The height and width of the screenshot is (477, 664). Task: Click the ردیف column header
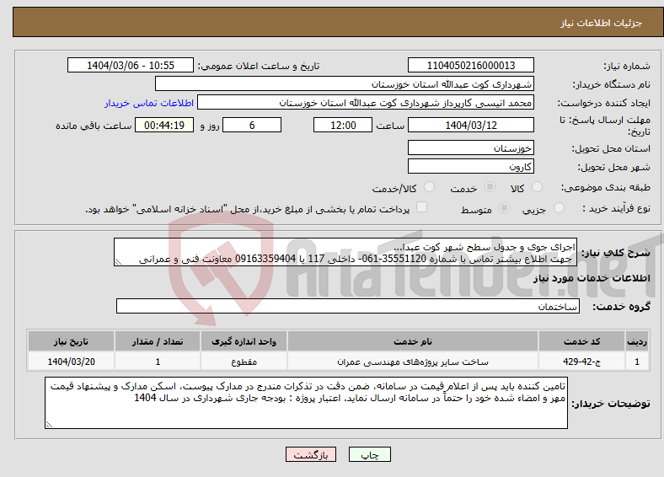pos(637,341)
